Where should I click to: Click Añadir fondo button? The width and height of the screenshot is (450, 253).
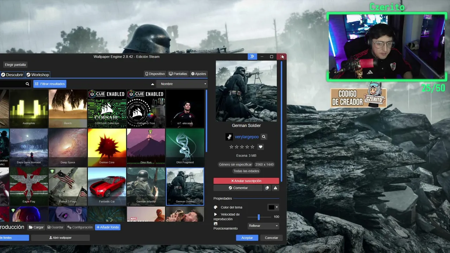(108, 227)
